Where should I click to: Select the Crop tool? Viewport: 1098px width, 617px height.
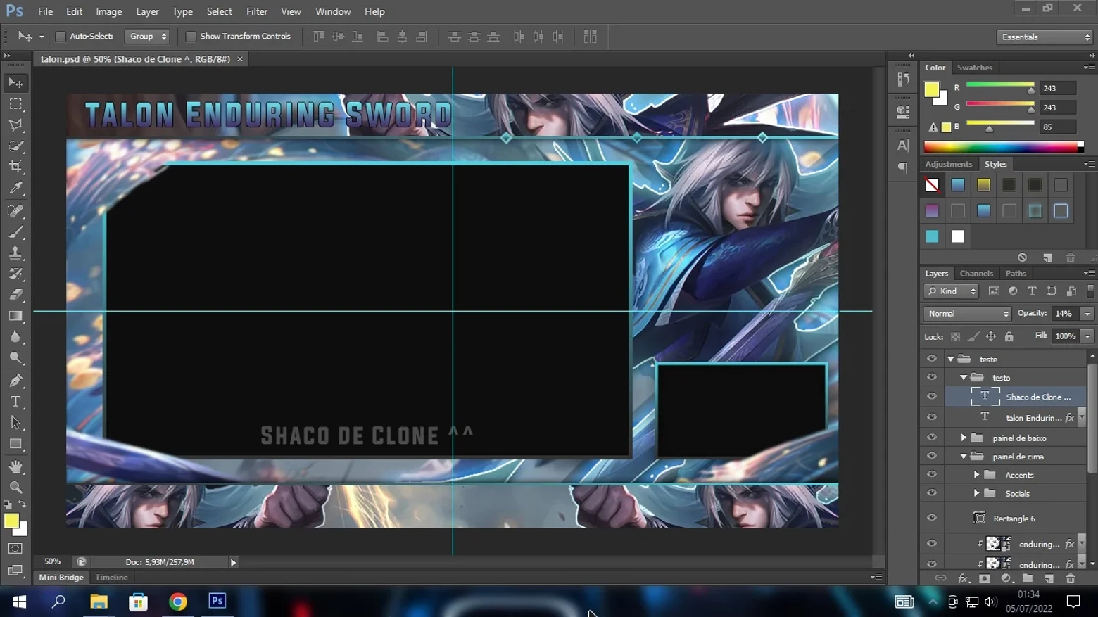tap(15, 167)
